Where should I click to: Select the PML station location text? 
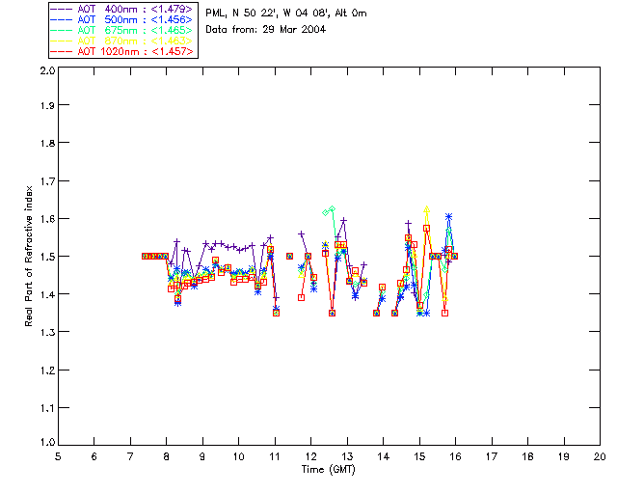click(286, 14)
